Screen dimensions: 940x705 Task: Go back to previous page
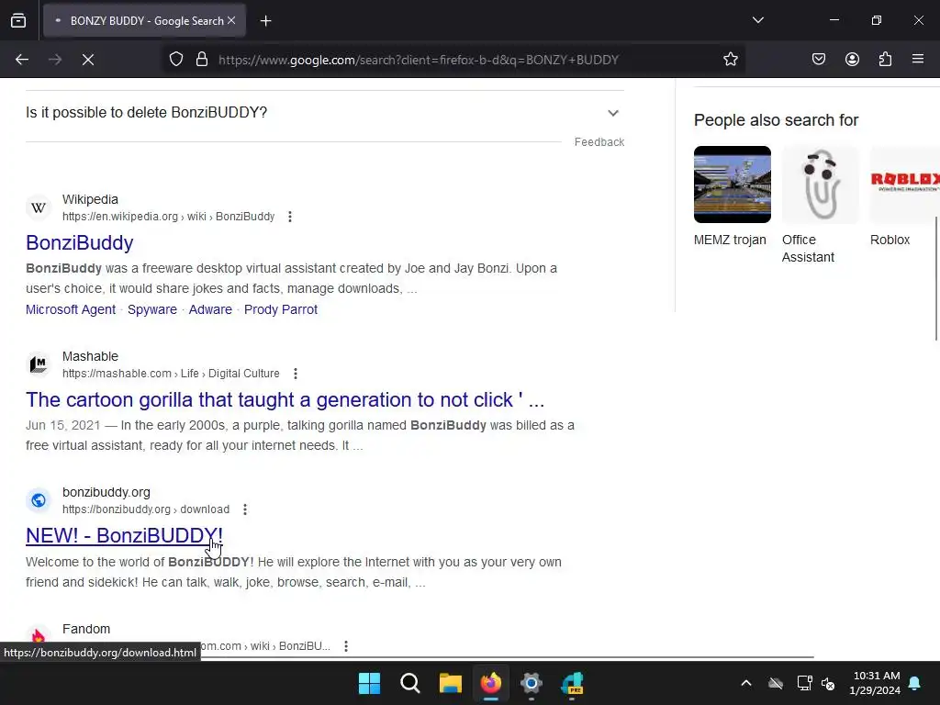click(22, 60)
